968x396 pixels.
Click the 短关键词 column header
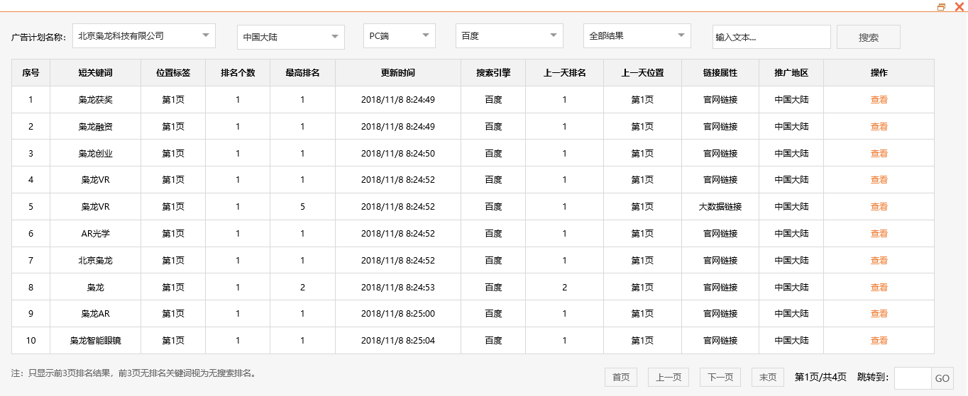tap(96, 73)
